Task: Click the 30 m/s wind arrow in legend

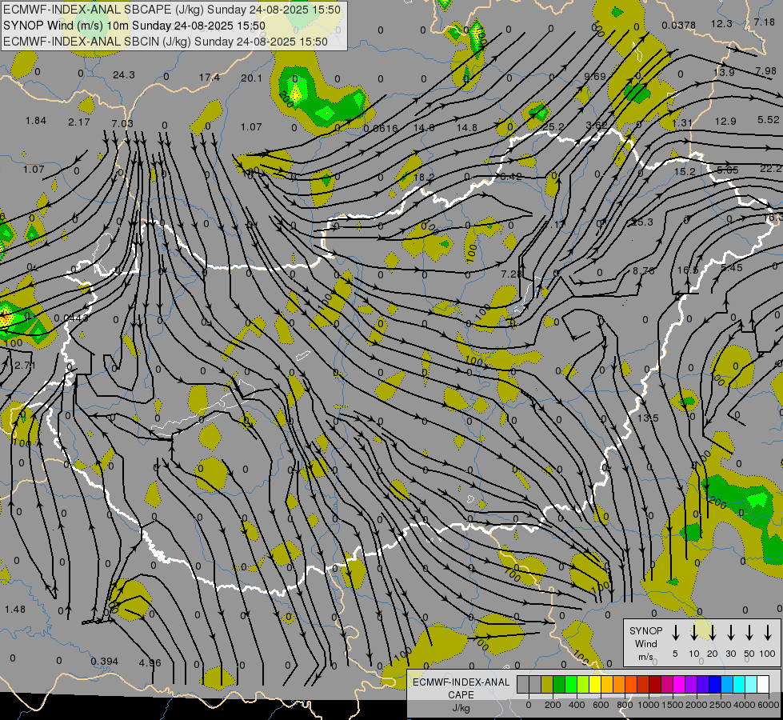Action: [x=730, y=633]
